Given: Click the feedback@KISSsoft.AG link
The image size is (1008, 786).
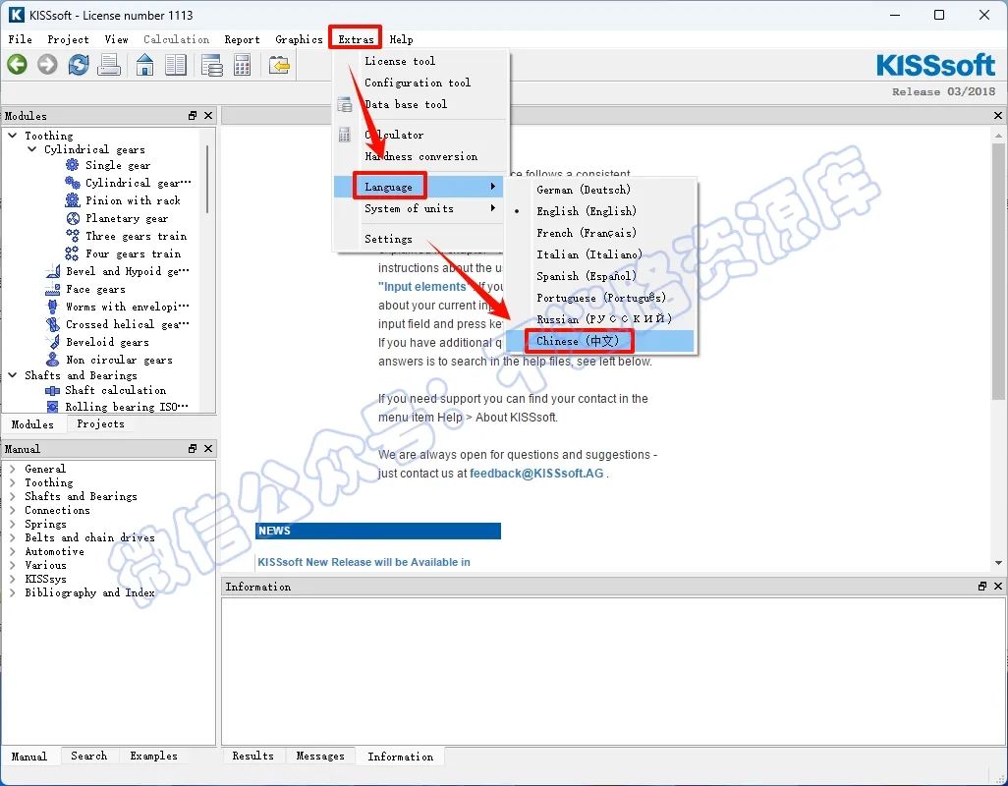Looking at the screenshot, I should pos(536,473).
